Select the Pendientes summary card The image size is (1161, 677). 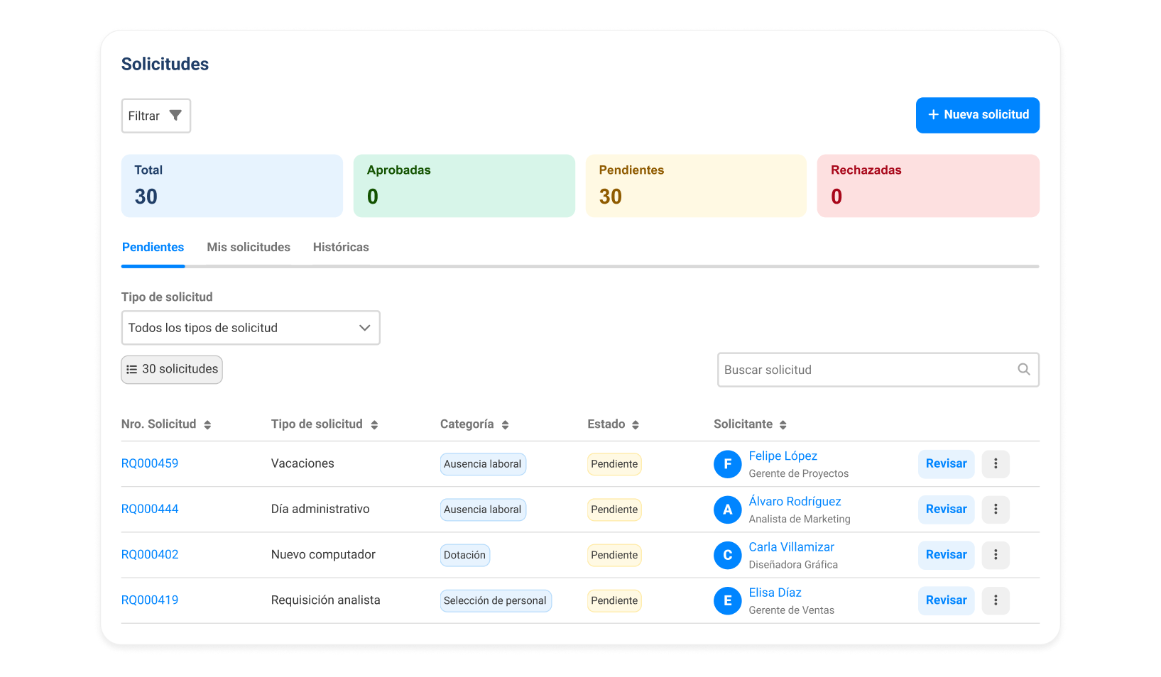click(x=696, y=186)
